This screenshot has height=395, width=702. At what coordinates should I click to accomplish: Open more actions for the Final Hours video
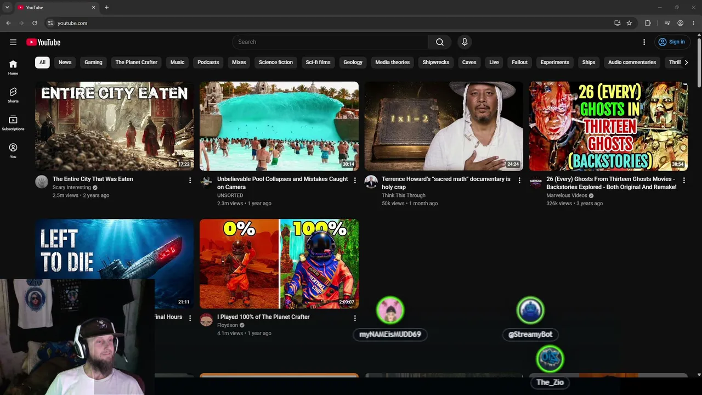190,318
